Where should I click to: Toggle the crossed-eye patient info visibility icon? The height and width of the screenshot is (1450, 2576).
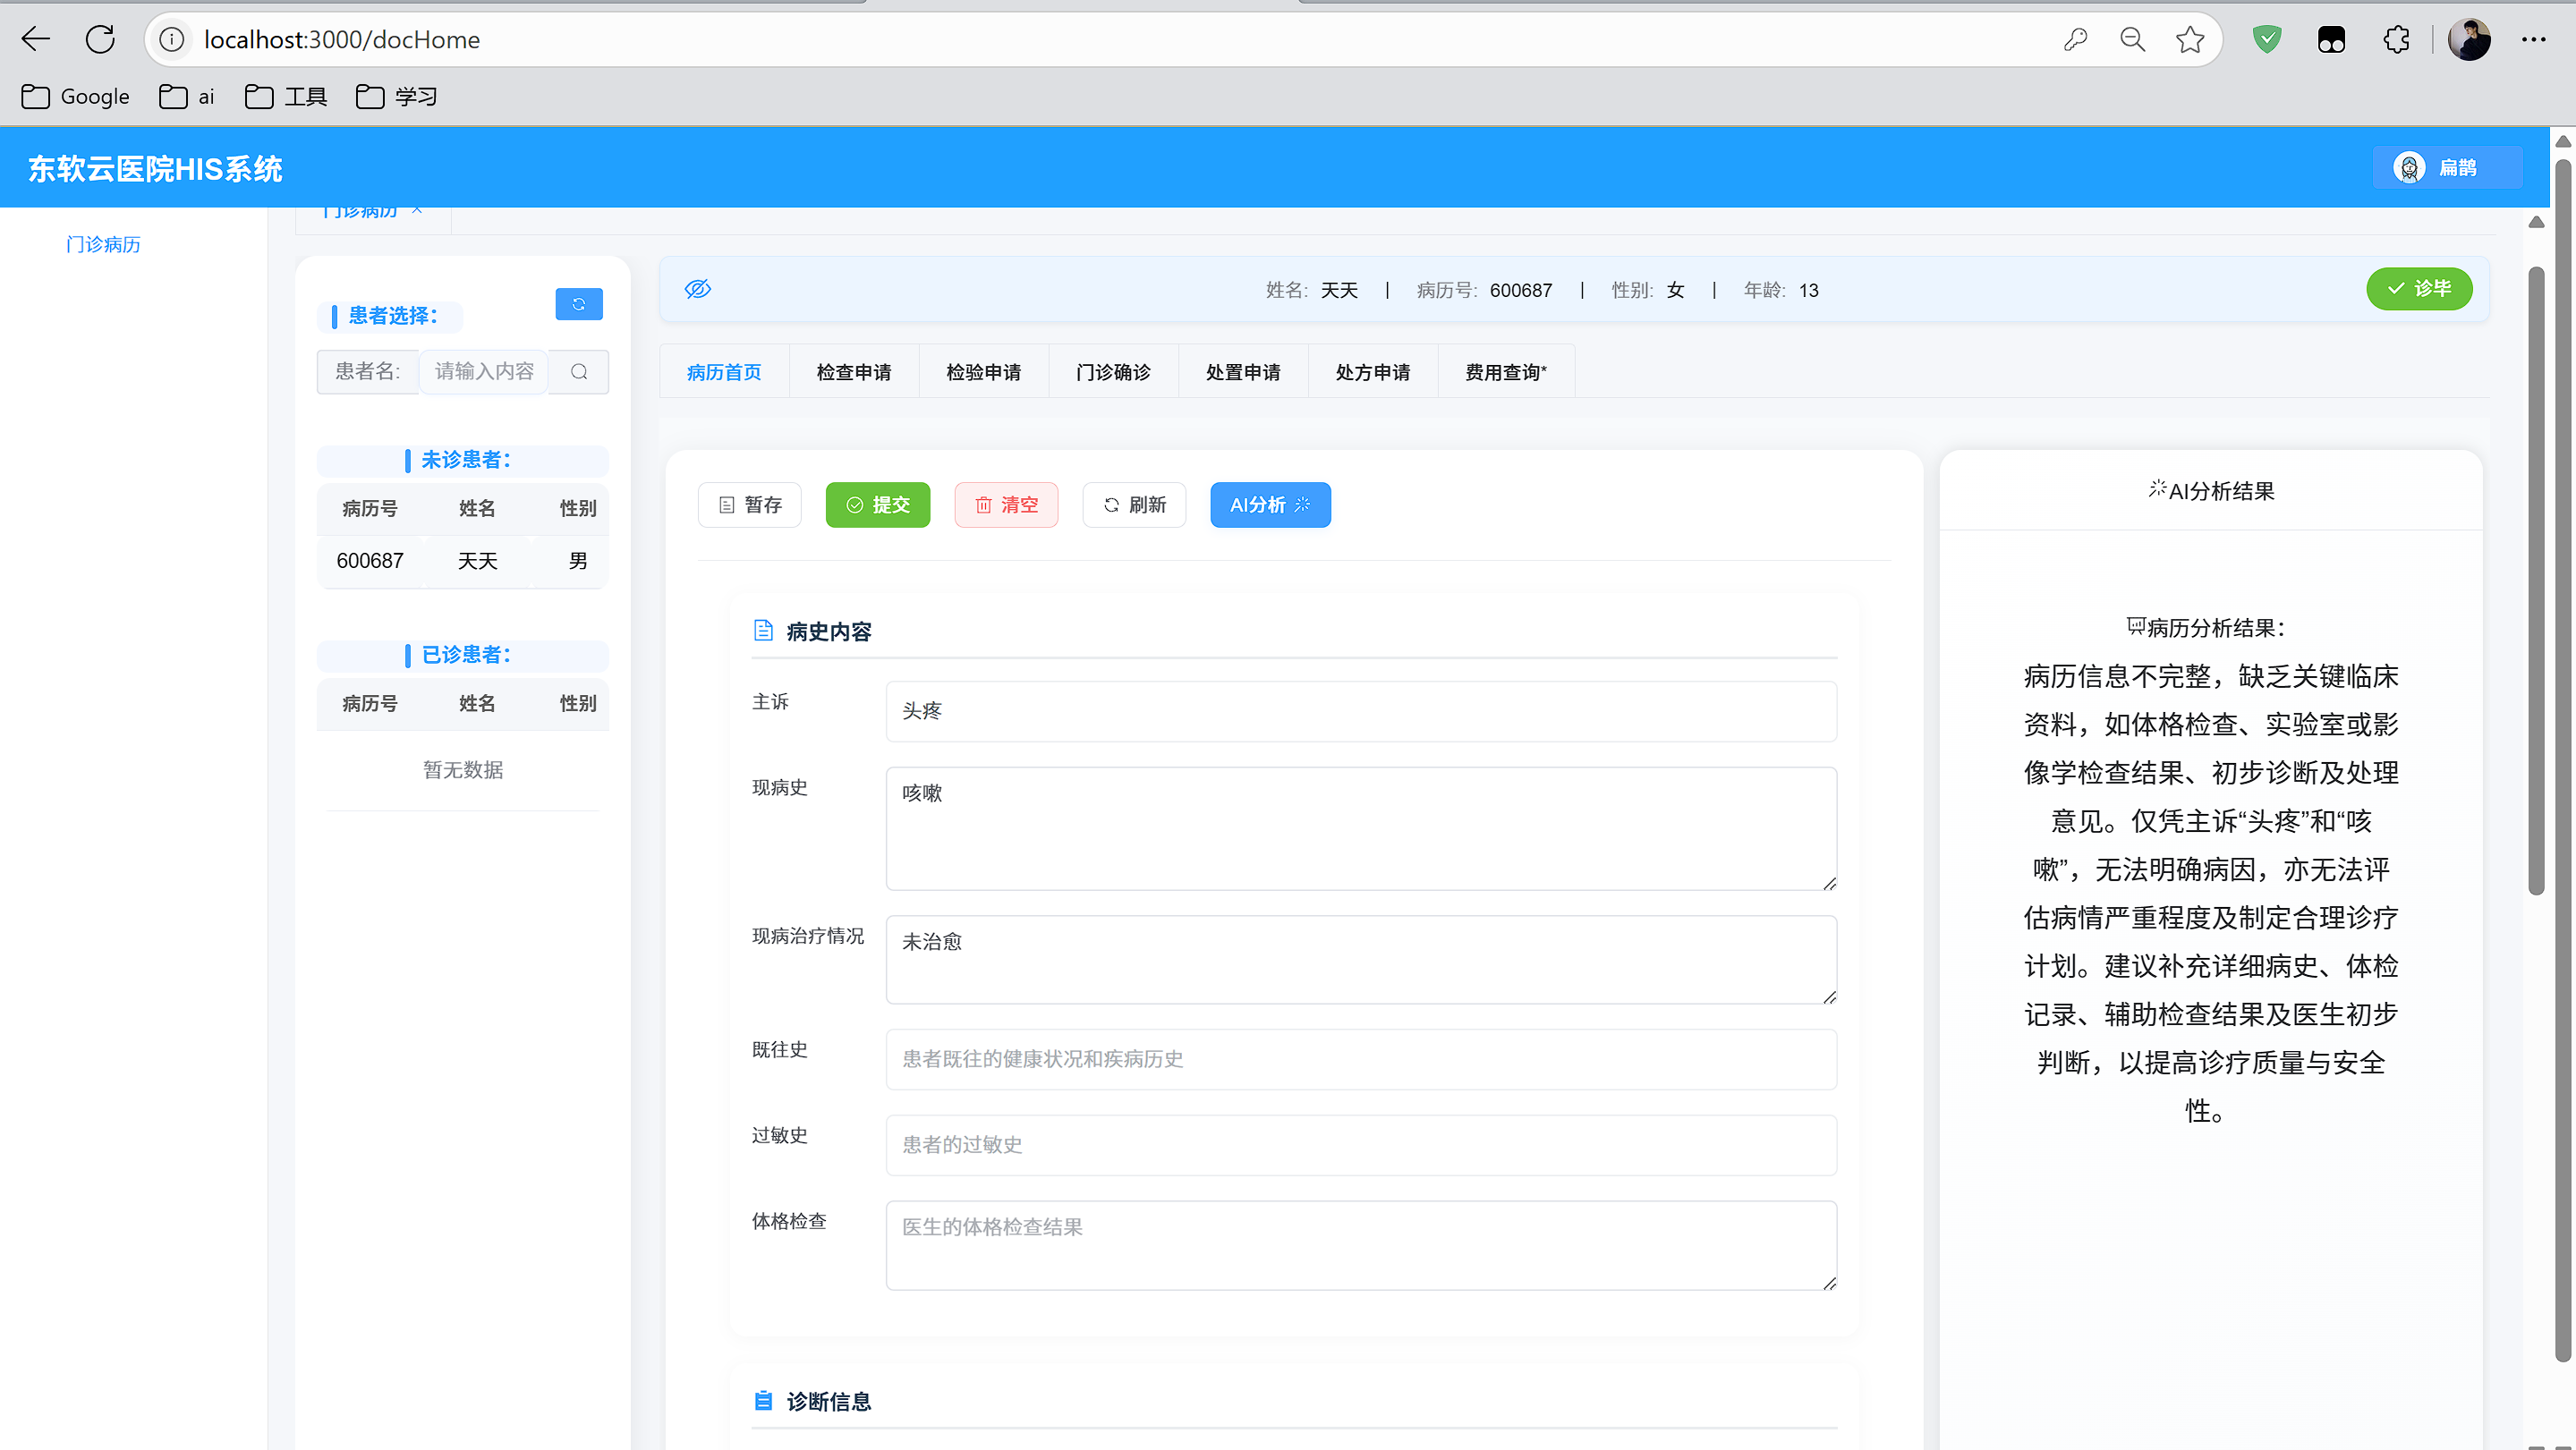697,289
